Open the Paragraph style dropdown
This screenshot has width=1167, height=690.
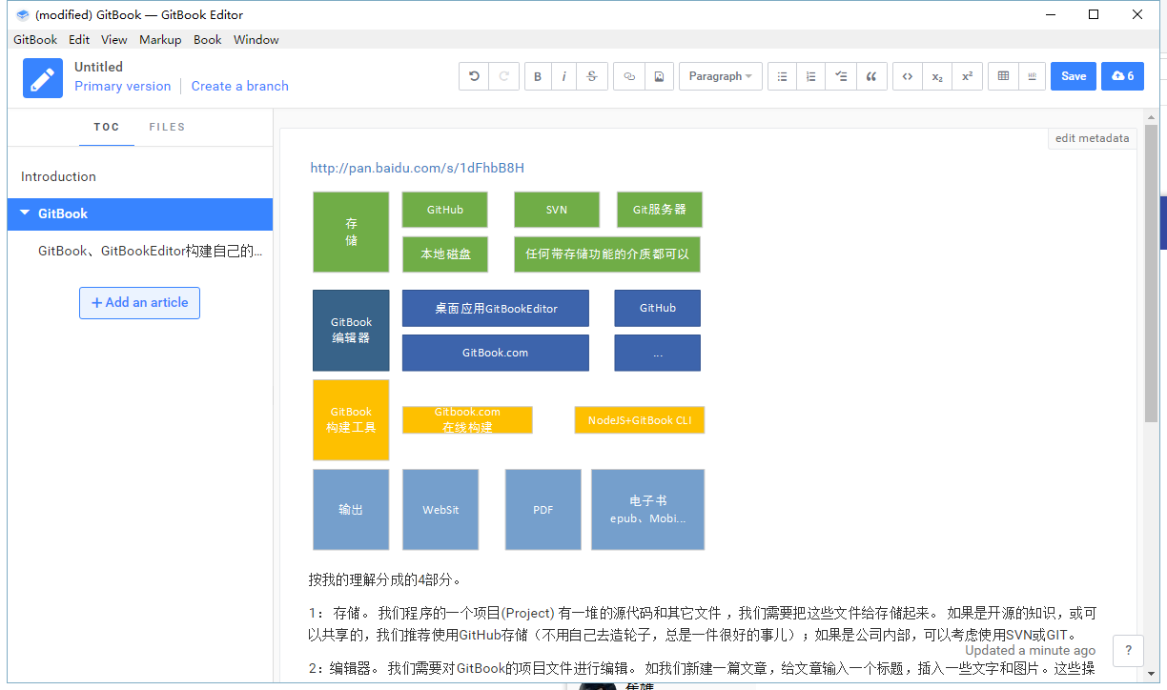tap(721, 76)
